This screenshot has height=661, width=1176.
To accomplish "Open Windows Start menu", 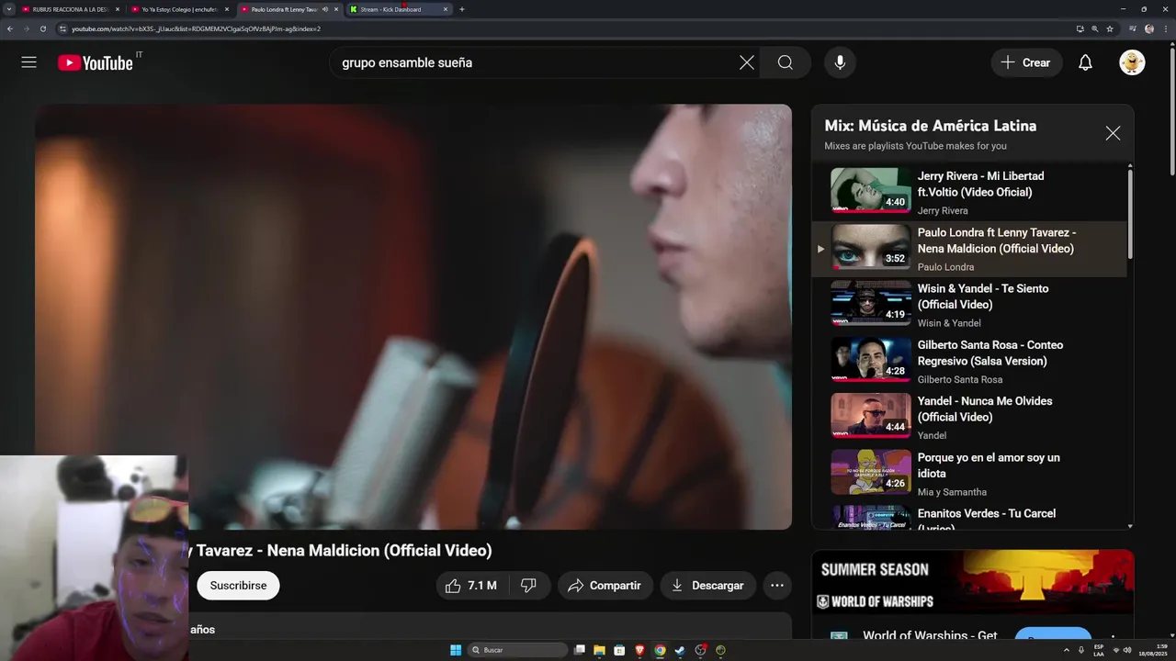I will pyautogui.click(x=456, y=650).
